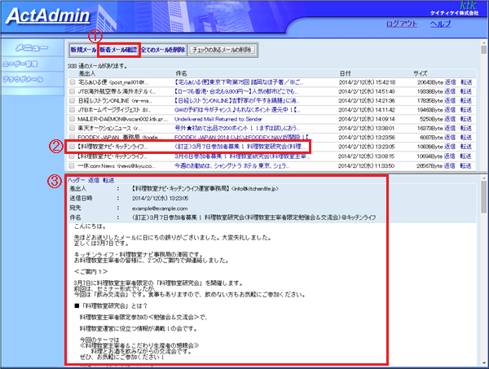Check the 楽天オークションニュース mail checkbox

point(73,128)
